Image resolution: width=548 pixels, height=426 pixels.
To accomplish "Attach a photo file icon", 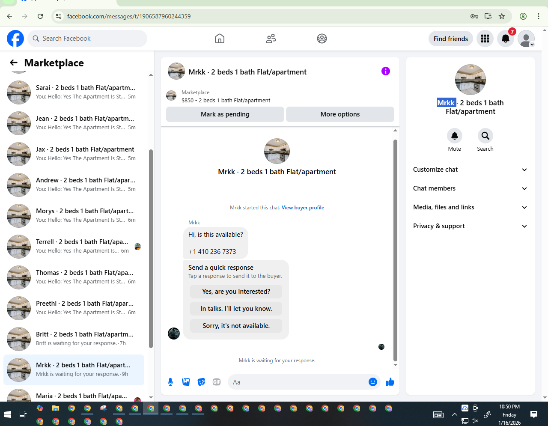I will (186, 382).
